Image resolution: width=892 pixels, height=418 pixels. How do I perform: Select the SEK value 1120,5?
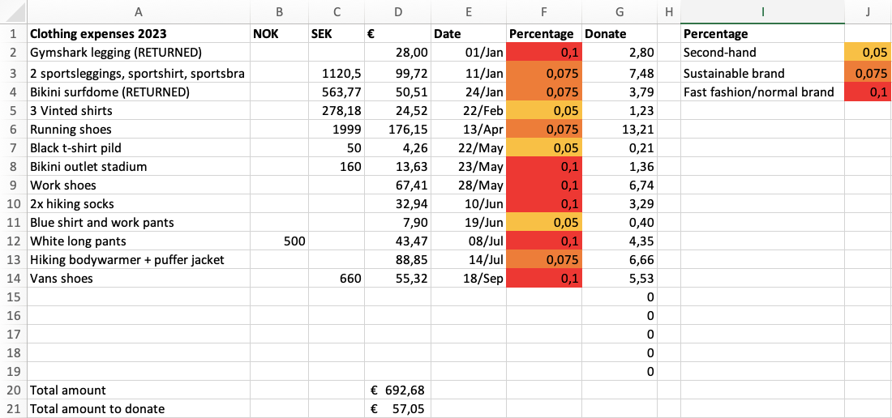coord(337,73)
